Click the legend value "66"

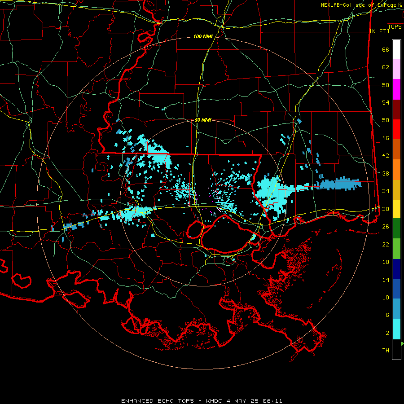tap(386, 49)
